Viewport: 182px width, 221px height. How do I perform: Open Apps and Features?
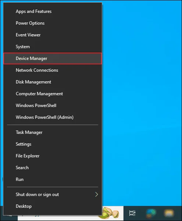[53, 11]
